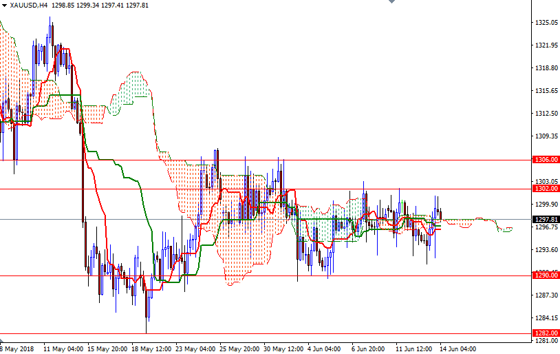Click the 1321.95 price scale value
This screenshot has height=354, width=560.
[546, 45]
